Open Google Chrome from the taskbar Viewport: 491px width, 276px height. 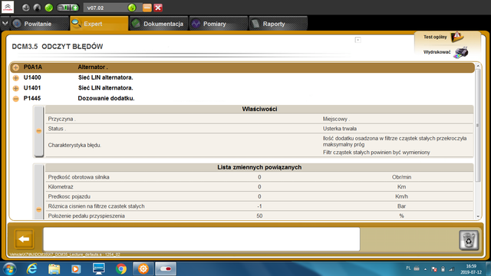[x=121, y=269]
